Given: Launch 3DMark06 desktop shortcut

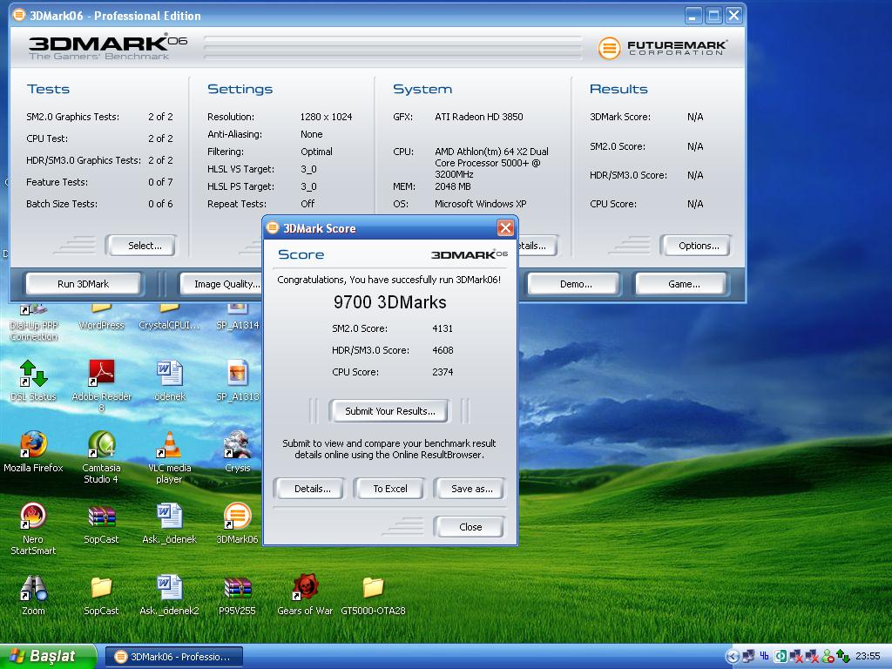Looking at the screenshot, I should click(x=238, y=523).
